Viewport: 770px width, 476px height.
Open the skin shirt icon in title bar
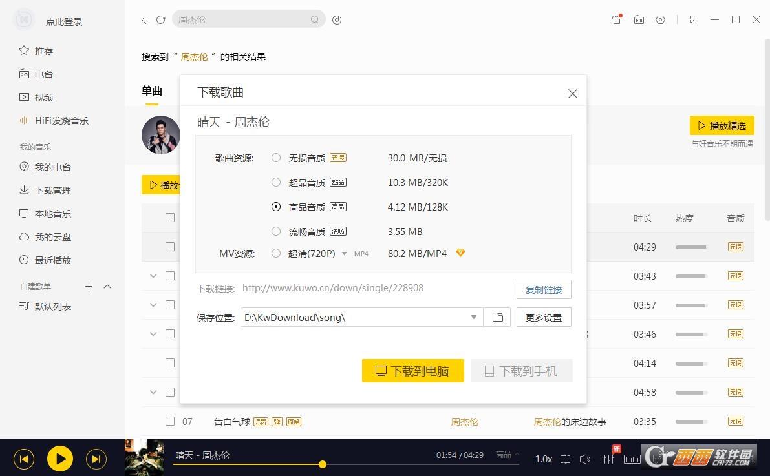pyautogui.click(x=617, y=19)
